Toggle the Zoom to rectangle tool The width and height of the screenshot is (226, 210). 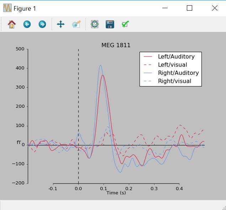pos(76,24)
